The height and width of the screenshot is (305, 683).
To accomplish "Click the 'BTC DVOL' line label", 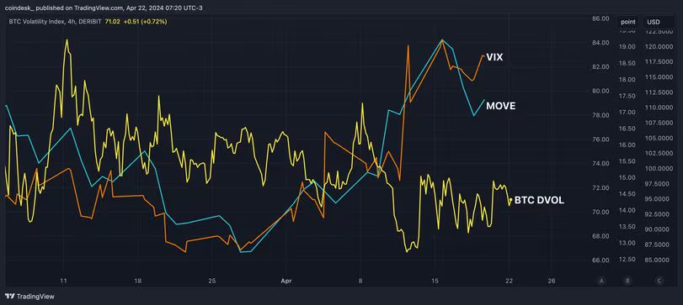I will (539, 201).
